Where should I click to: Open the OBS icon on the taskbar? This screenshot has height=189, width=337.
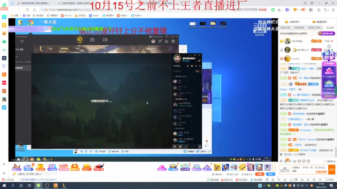point(47,186)
